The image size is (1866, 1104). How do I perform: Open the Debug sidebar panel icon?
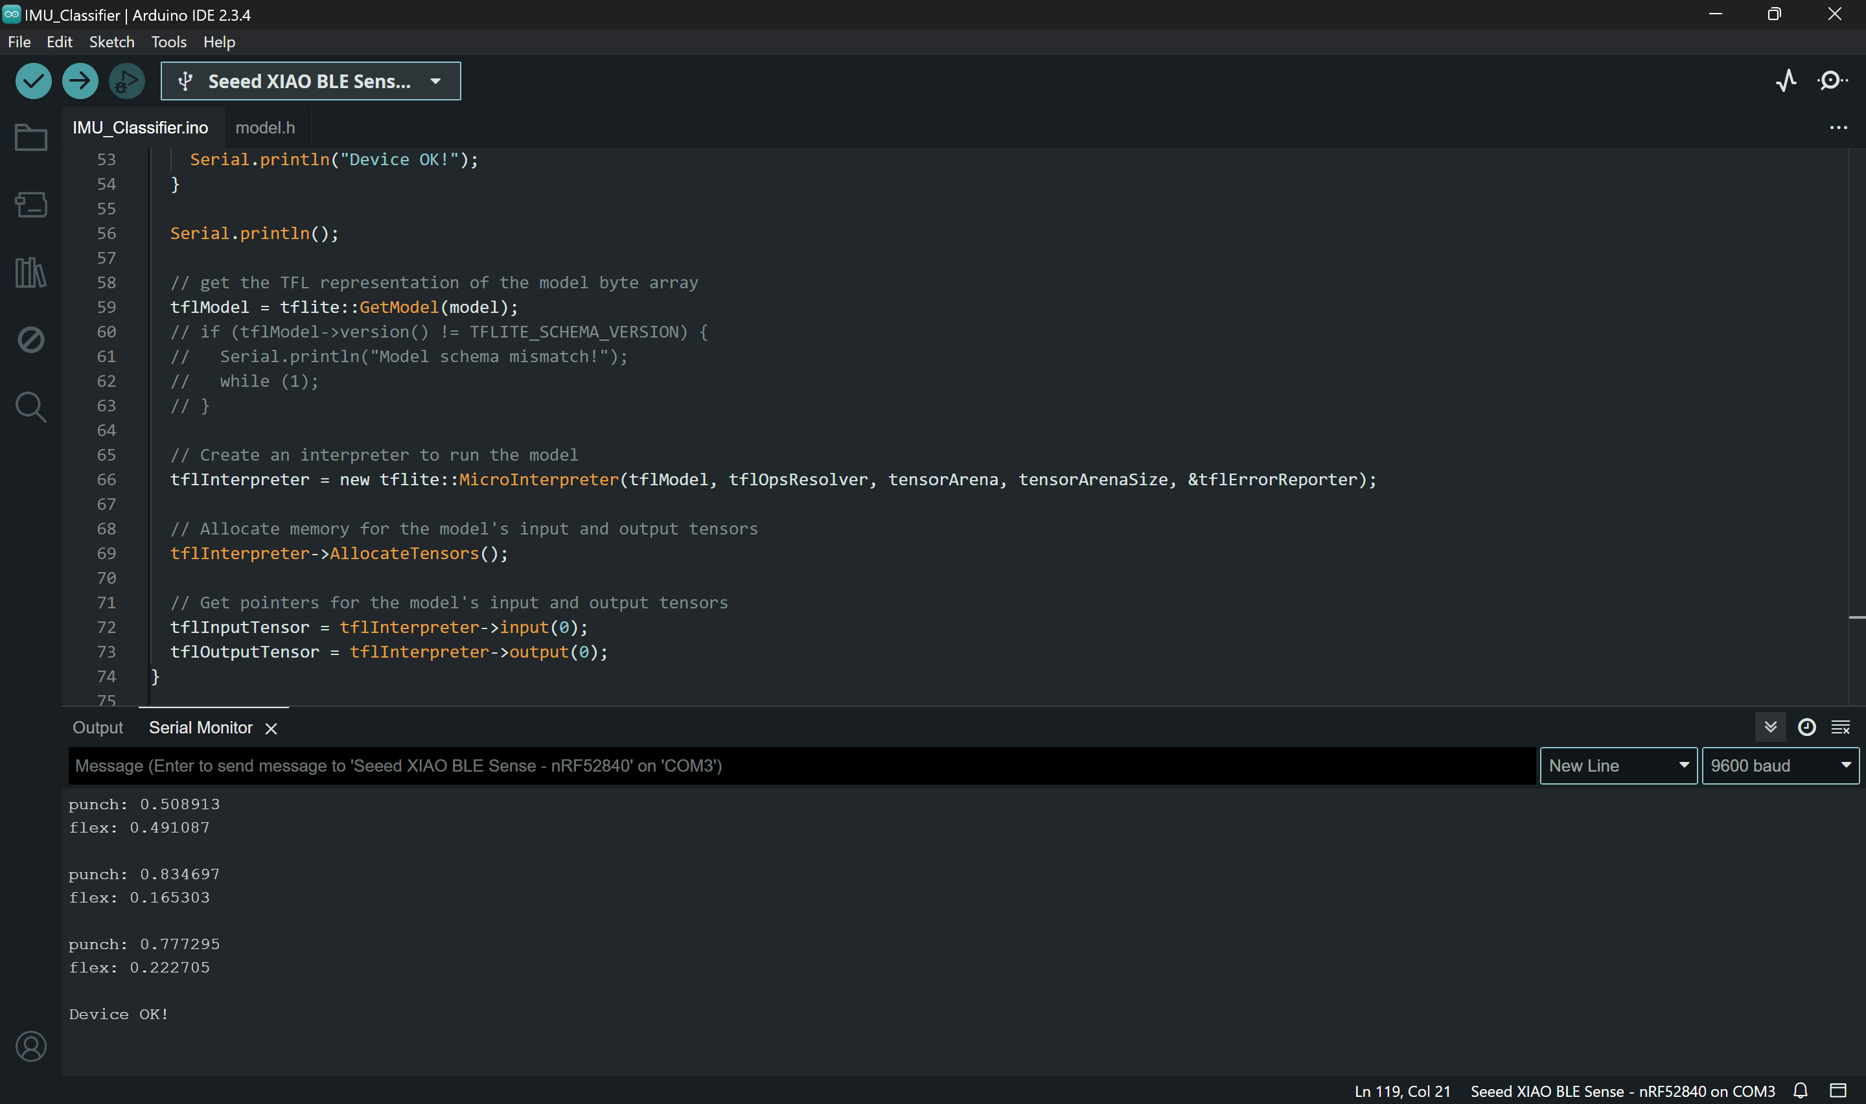pos(31,340)
